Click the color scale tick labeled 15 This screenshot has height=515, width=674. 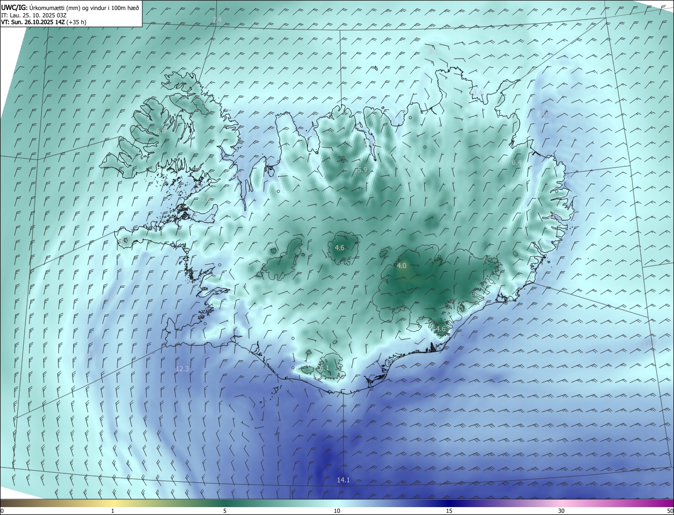coord(449,511)
